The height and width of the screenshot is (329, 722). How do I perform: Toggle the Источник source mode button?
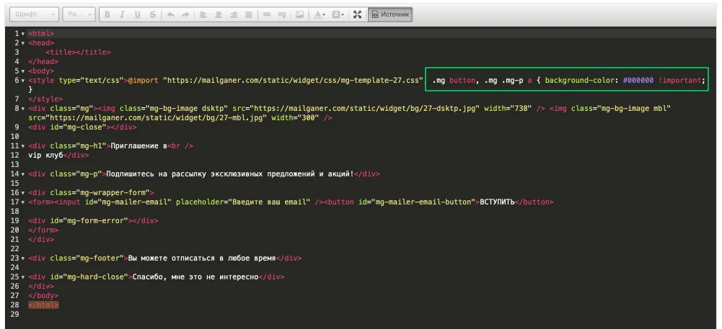(390, 14)
